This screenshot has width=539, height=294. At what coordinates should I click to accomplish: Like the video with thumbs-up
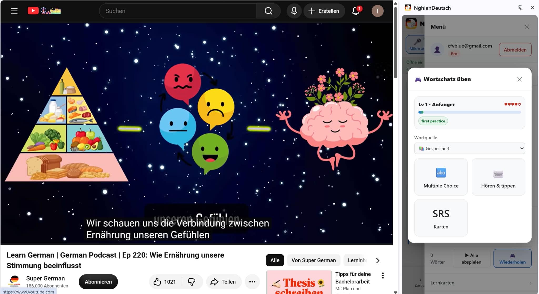165,282
